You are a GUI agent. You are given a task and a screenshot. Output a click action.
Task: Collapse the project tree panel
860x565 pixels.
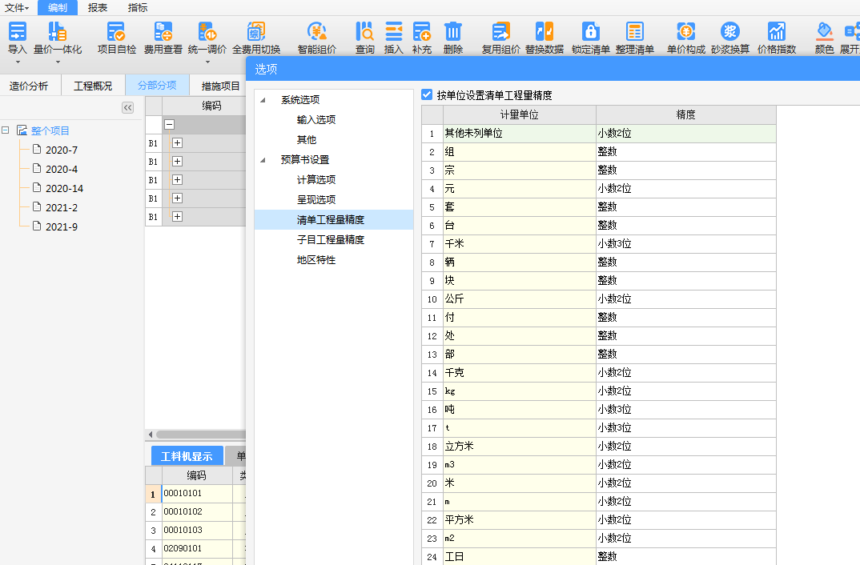(x=128, y=107)
